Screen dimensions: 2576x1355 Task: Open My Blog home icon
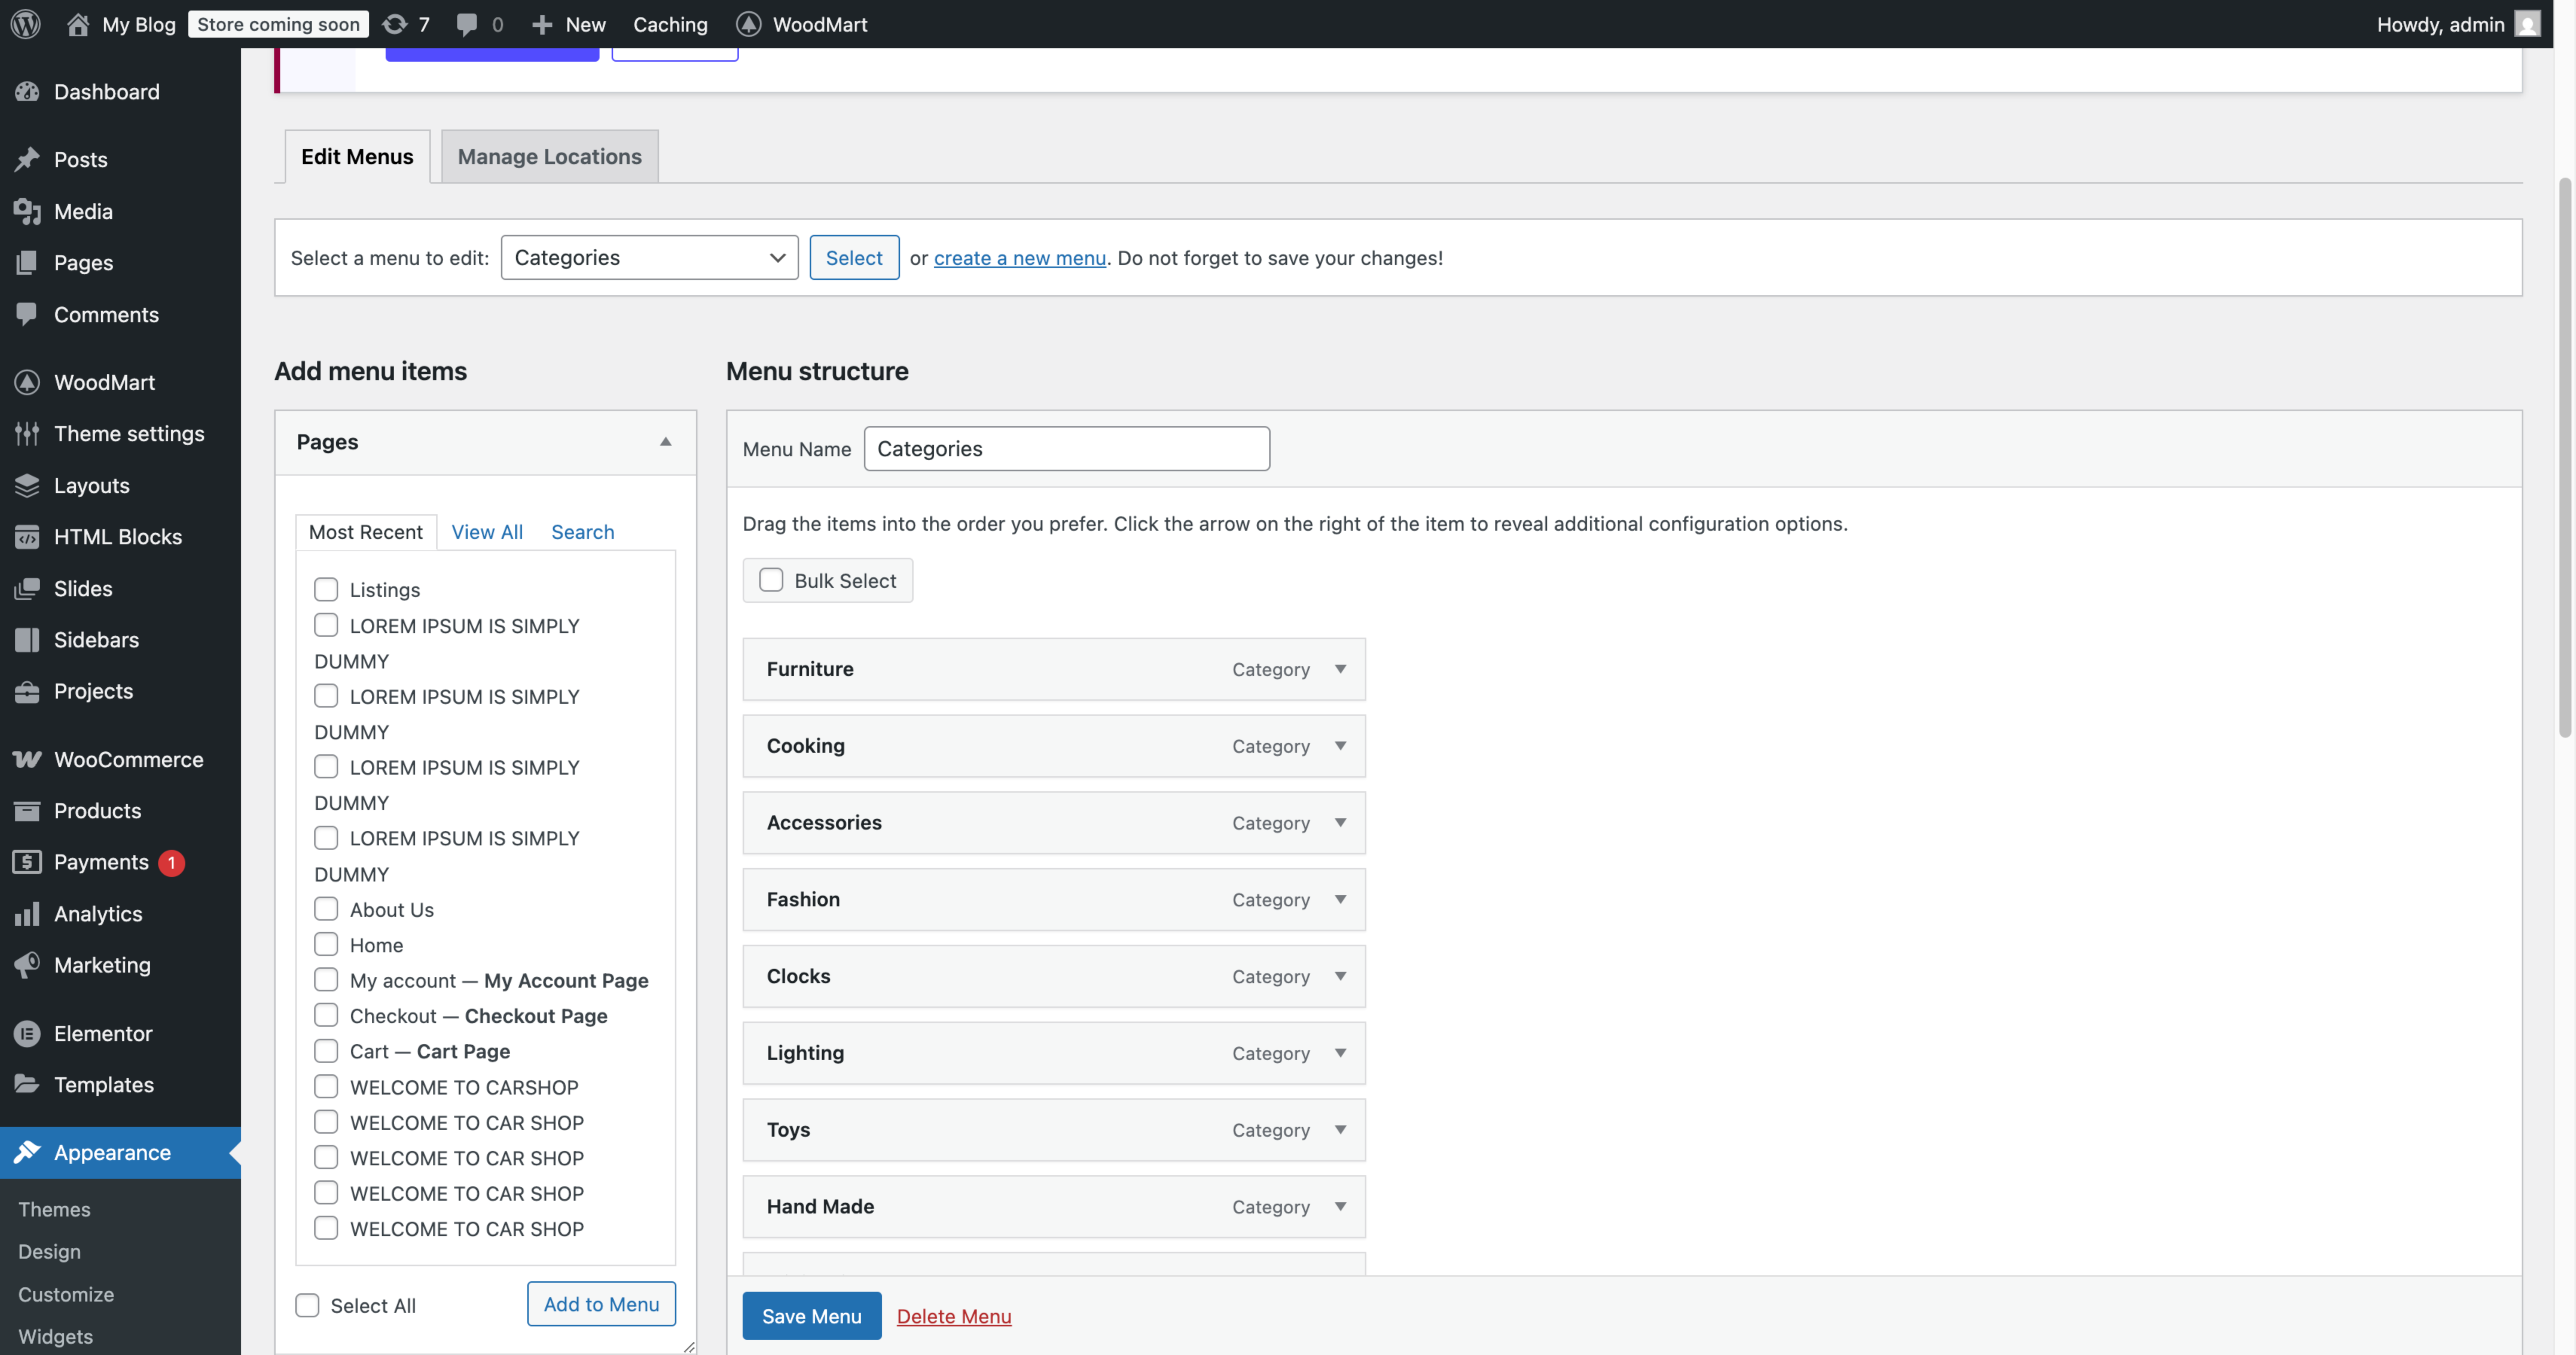point(78,24)
